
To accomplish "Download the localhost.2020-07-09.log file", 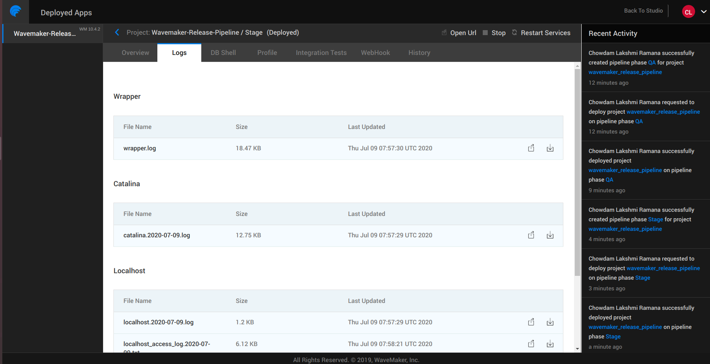I will 550,322.
